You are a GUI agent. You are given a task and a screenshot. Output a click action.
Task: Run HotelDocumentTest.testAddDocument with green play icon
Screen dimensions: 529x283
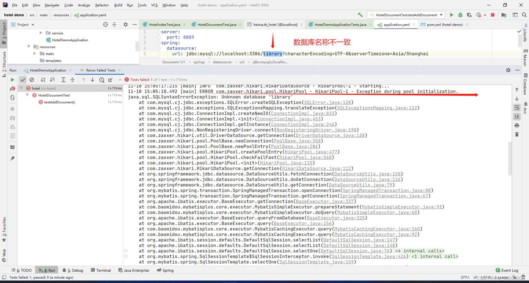tap(452, 15)
